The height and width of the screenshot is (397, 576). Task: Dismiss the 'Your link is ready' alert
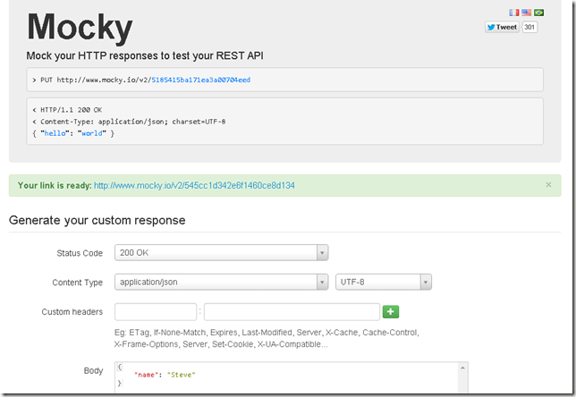(548, 184)
